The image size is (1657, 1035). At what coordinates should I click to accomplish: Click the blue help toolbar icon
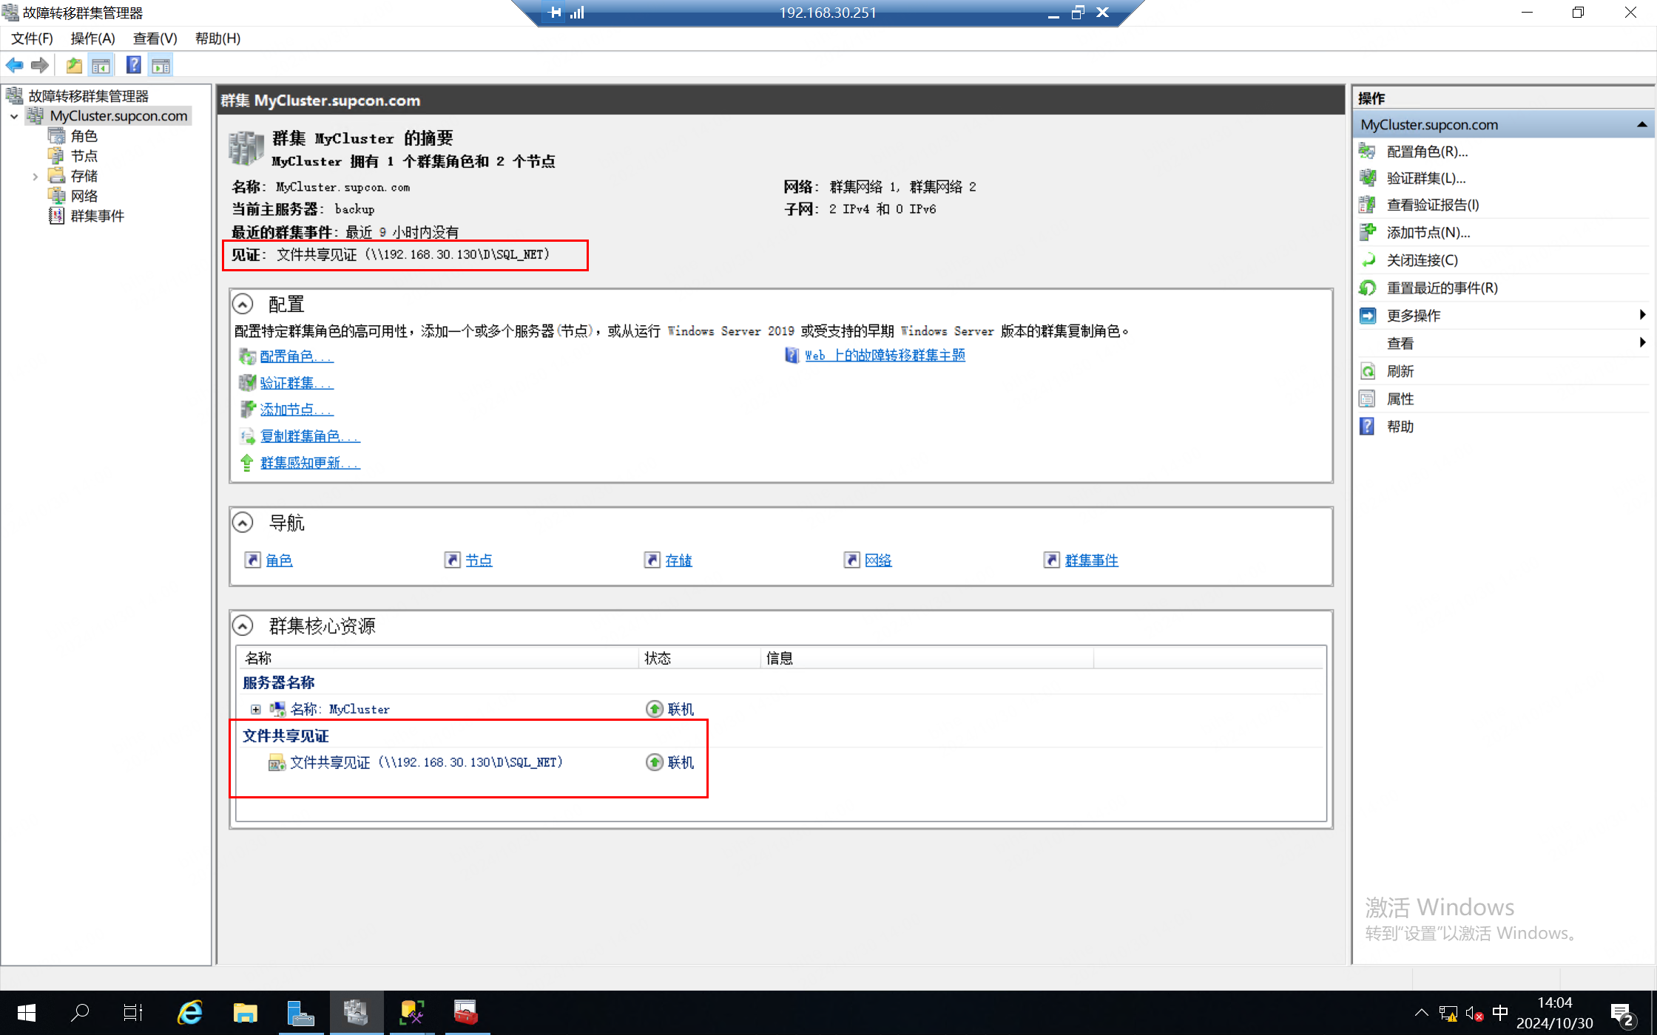(x=133, y=66)
